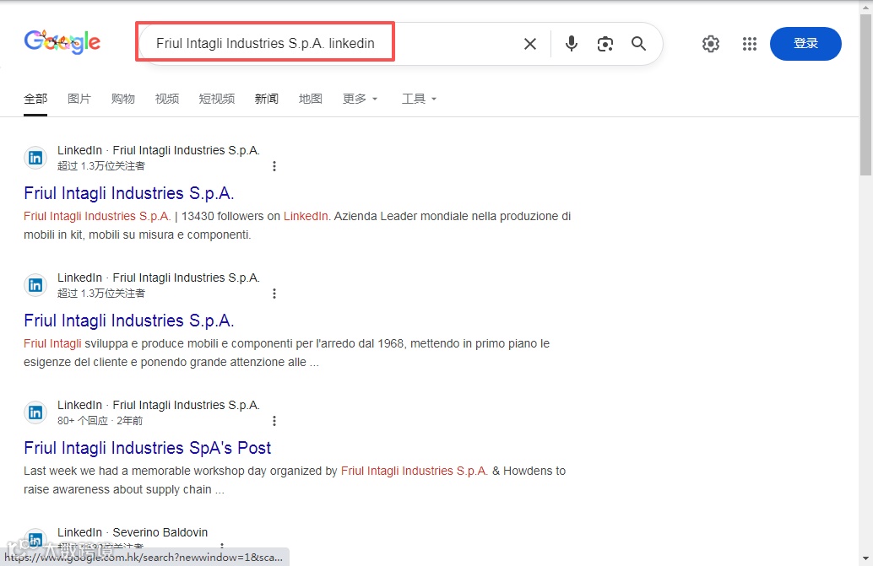The height and width of the screenshot is (566, 873).
Task: Open three-dot menu of second result
Action: coord(274,294)
